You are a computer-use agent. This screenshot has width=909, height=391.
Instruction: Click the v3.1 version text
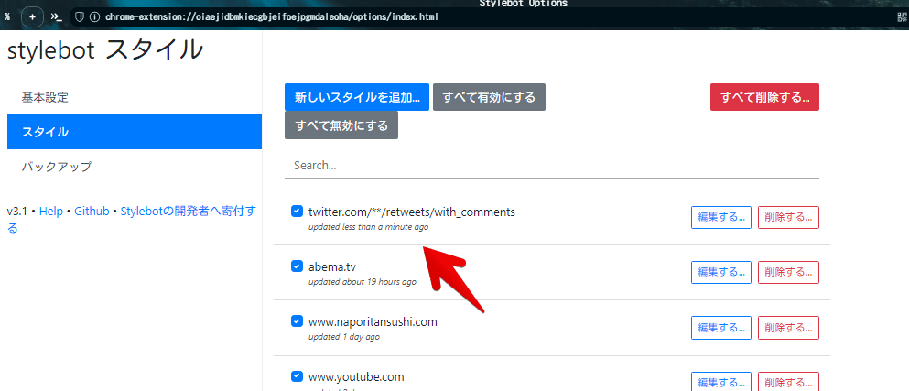point(17,212)
